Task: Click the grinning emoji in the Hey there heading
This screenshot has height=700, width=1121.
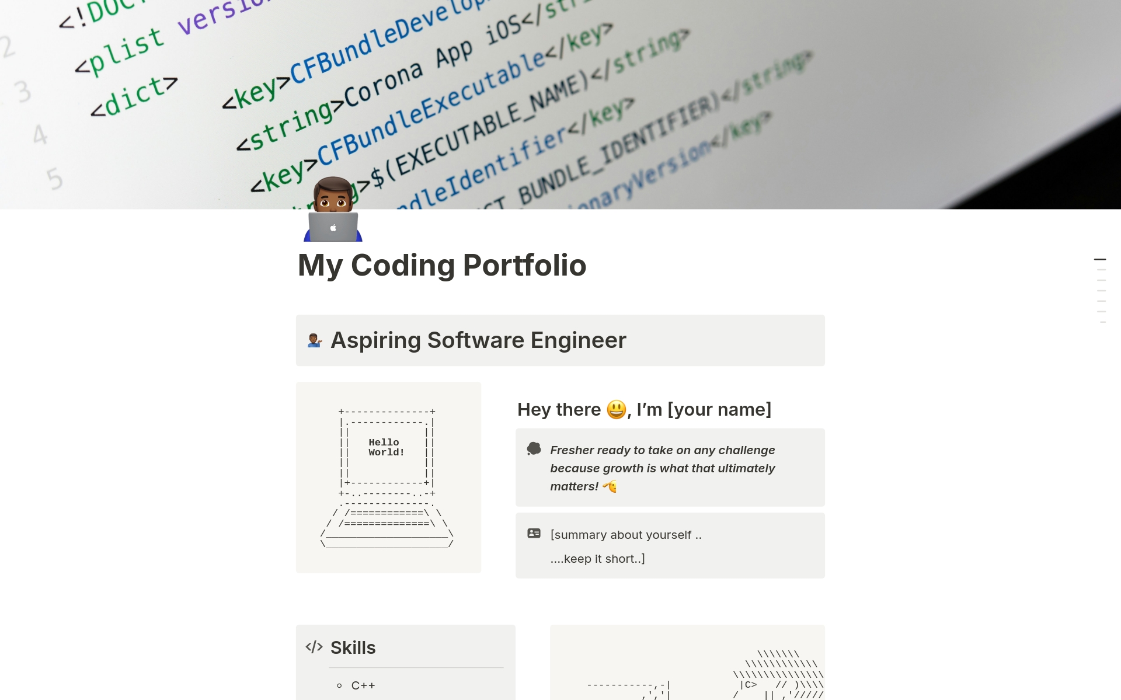Action: pos(616,409)
